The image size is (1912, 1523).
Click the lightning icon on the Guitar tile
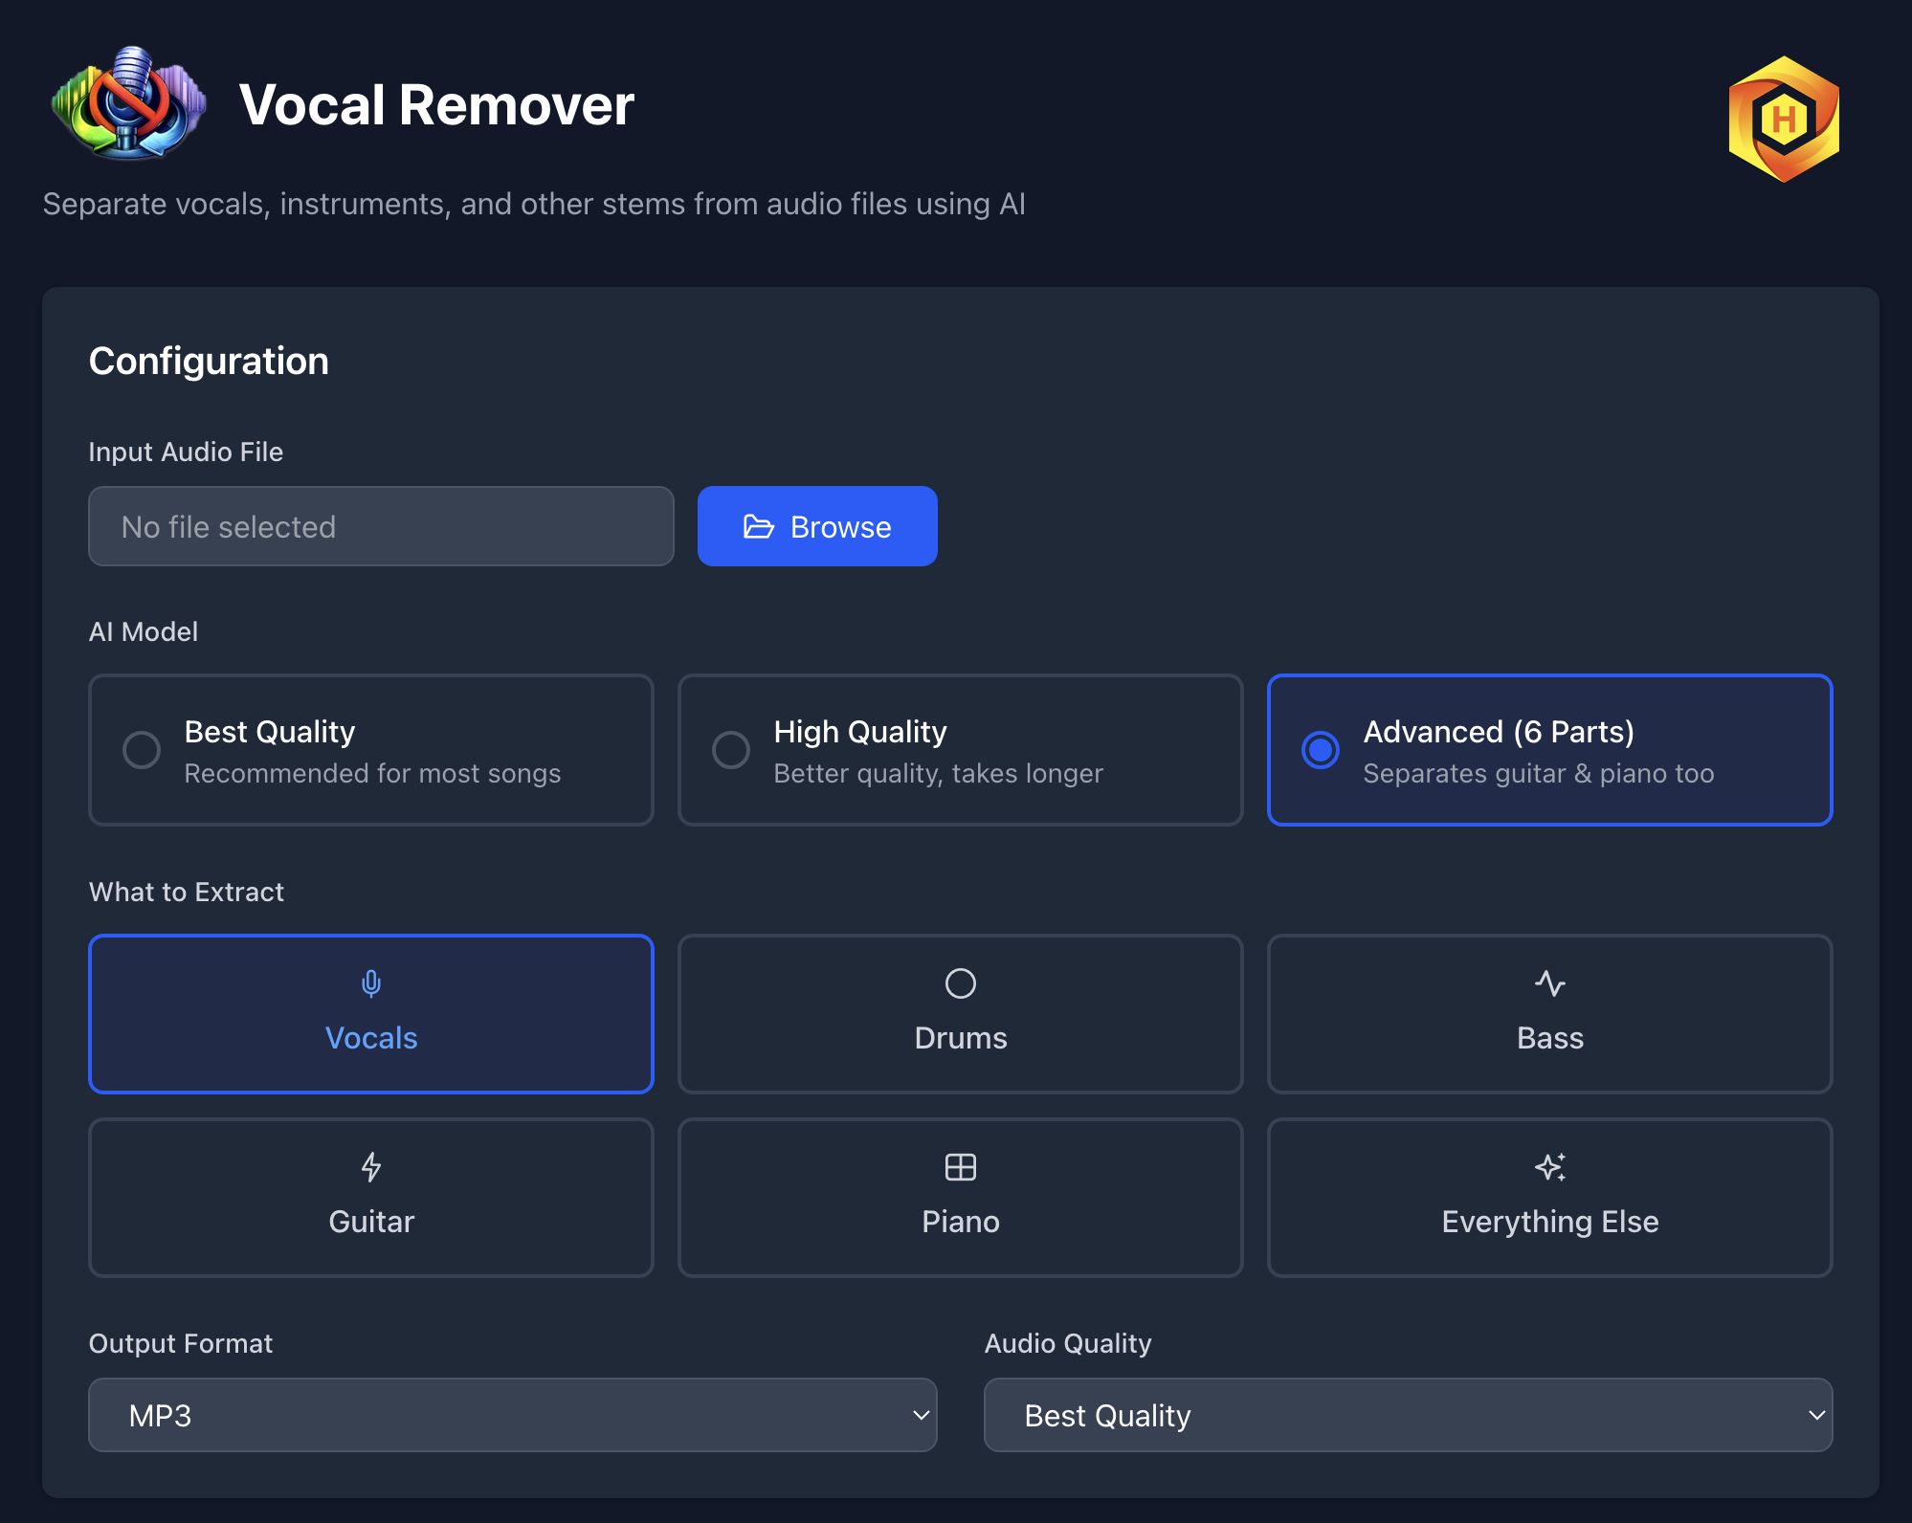[370, 1166]
